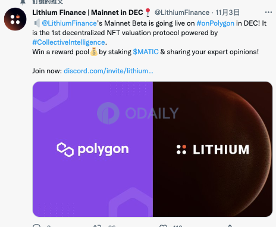Screen dimensions: 276x227
Task: Click the Lithium four-dot logo in image
Action: pos(181,150)
